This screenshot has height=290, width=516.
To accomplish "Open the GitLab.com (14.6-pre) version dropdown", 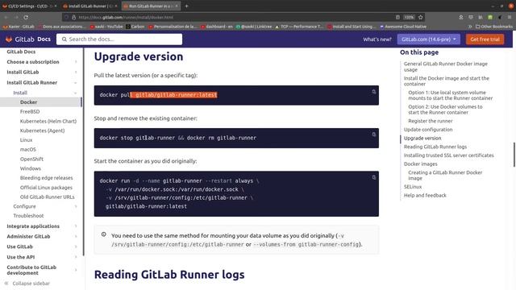I will (428, 39).
